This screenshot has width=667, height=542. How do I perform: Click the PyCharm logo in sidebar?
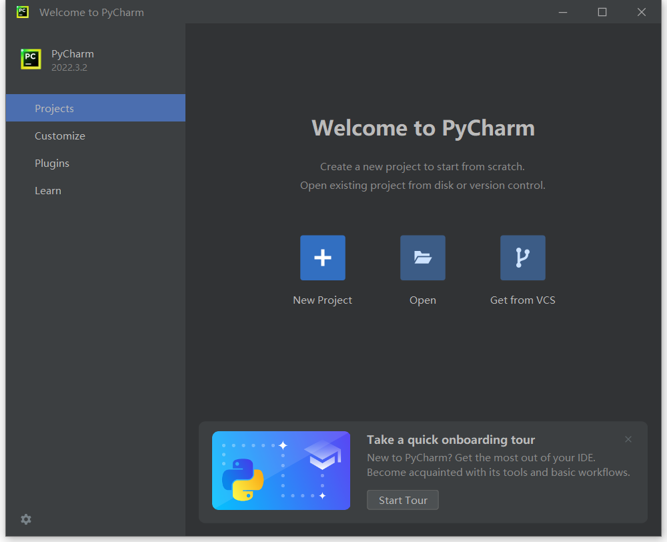point(31,59)
